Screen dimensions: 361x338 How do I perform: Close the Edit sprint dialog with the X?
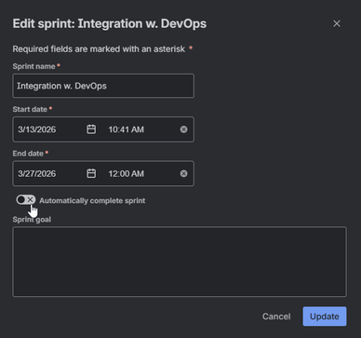point(337,23)
